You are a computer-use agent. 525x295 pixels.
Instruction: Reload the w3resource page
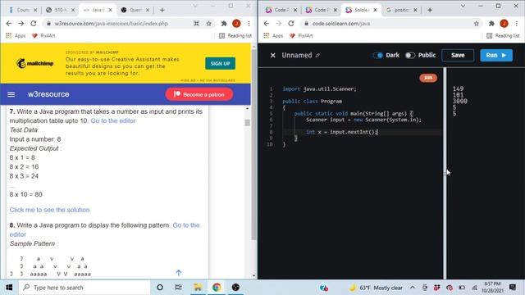coord(33,24)
